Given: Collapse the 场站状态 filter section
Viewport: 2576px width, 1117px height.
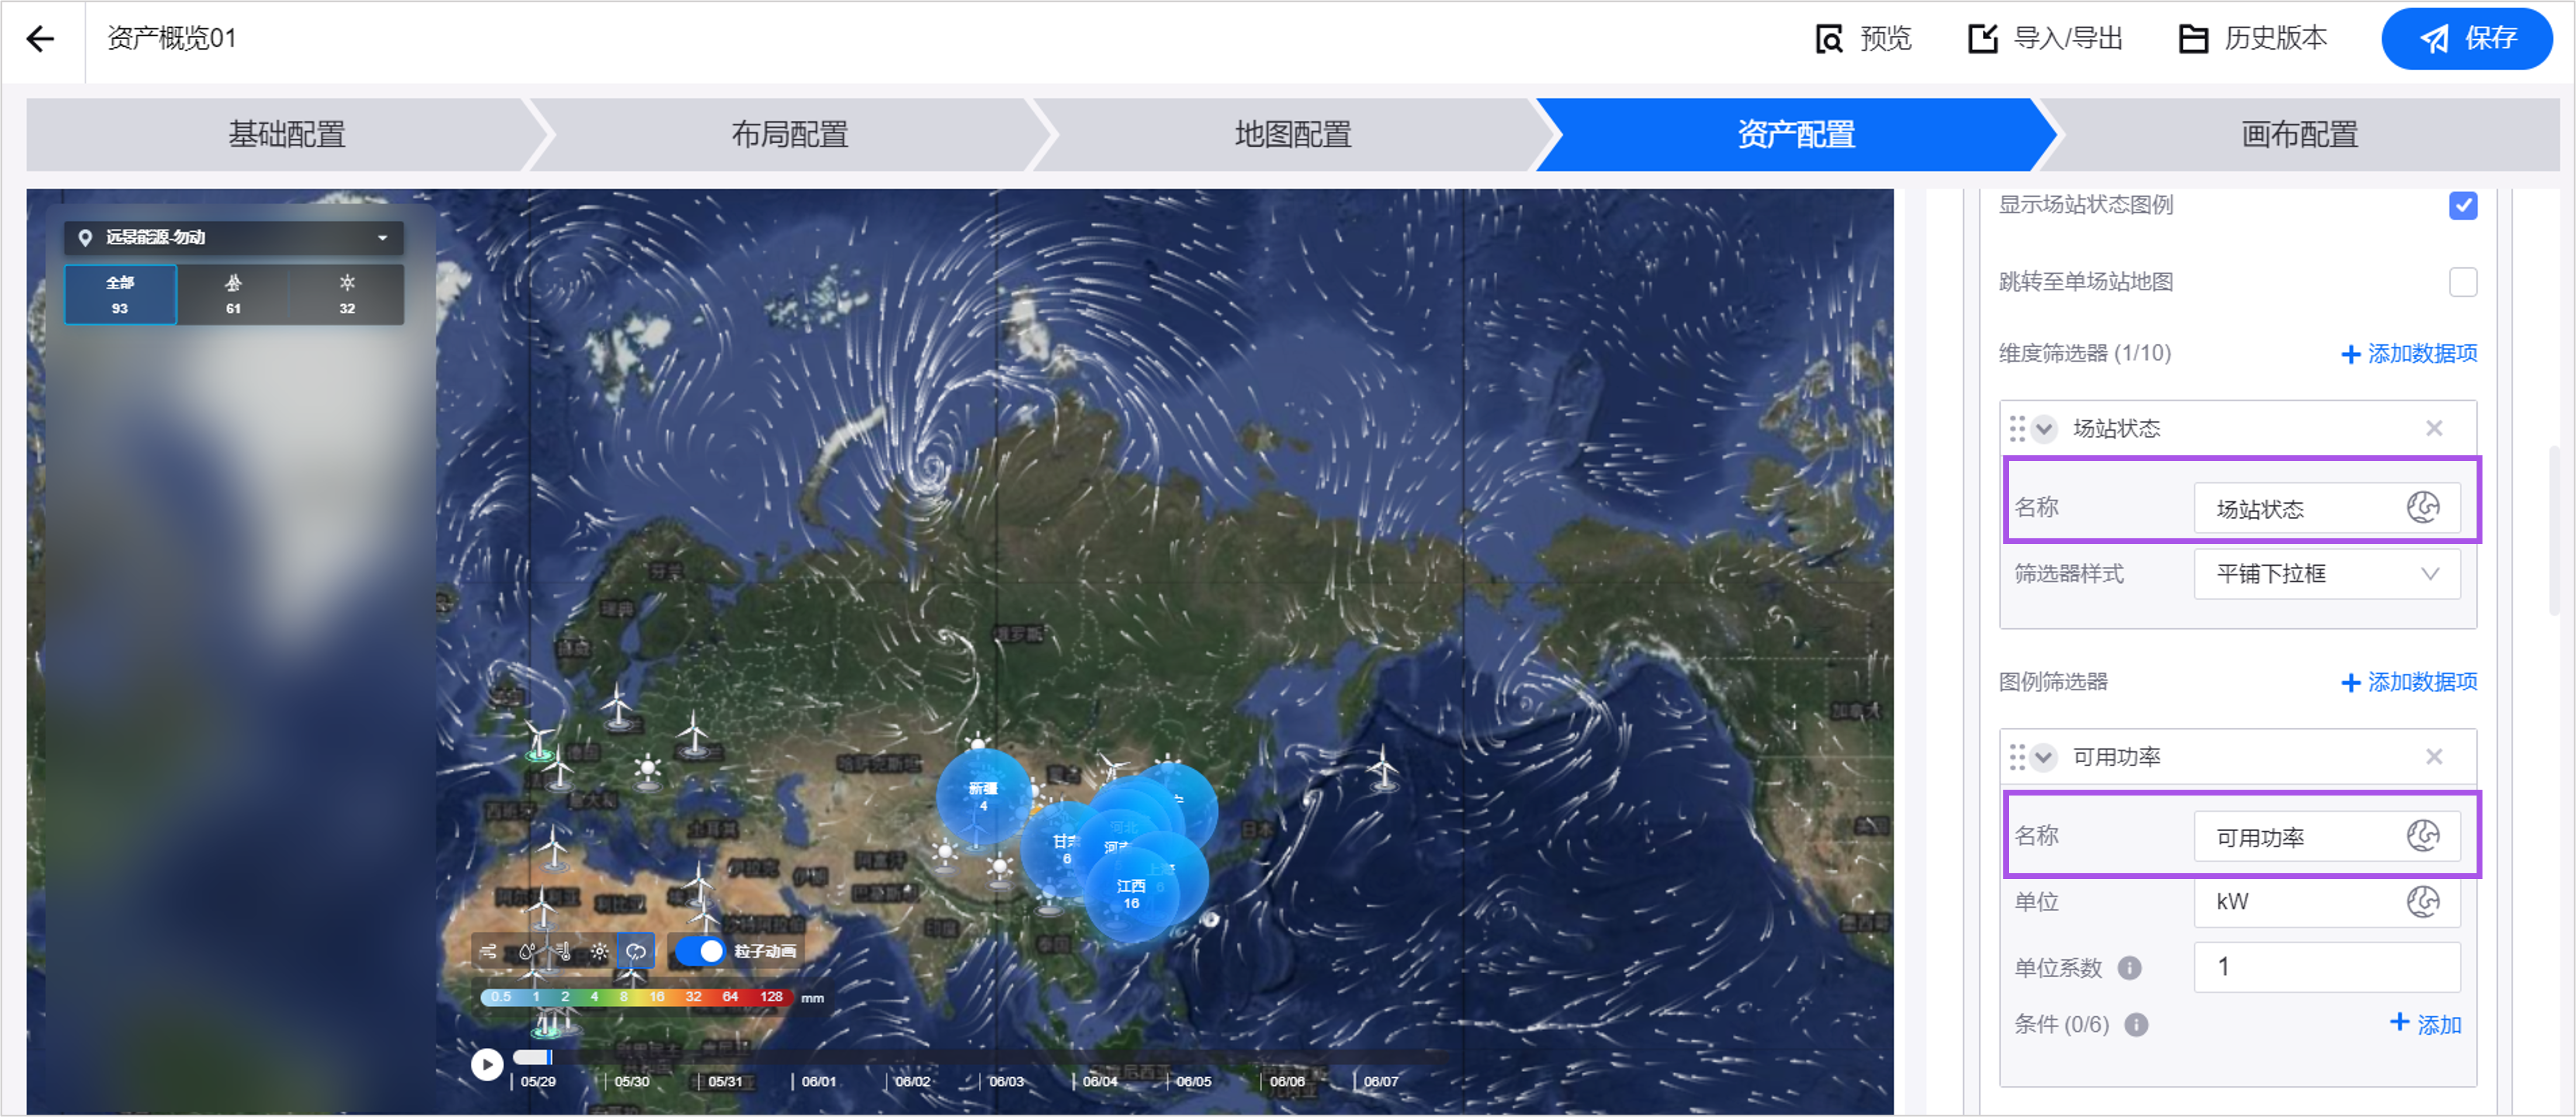Looking at the screenshot, I should (x=2044, y=429).
